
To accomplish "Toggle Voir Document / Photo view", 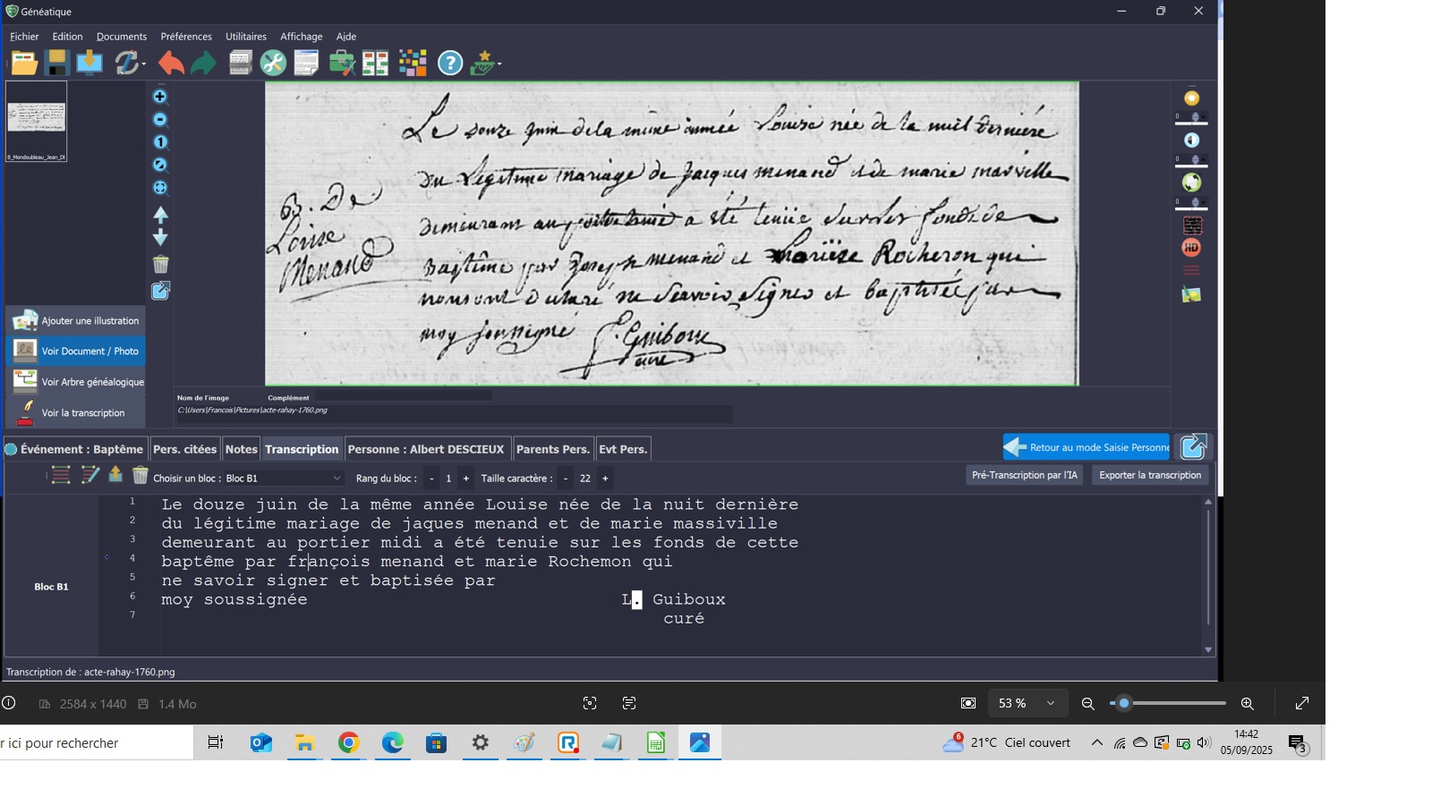I will (x=76, y=351).
